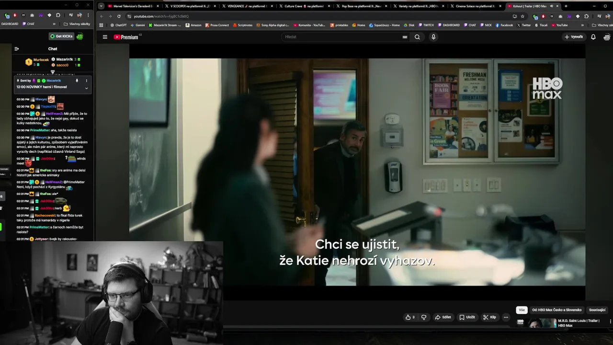
Task: Mute the Kohout trailer tab's audio icon
Action: coord(551,6)
